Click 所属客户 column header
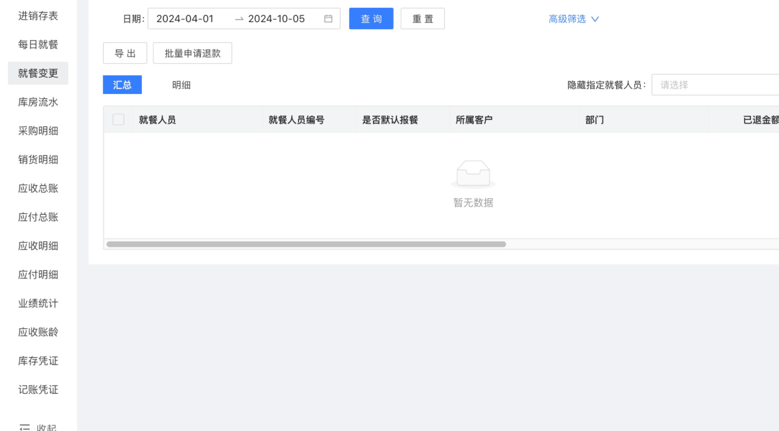 [x=474, y=120]
